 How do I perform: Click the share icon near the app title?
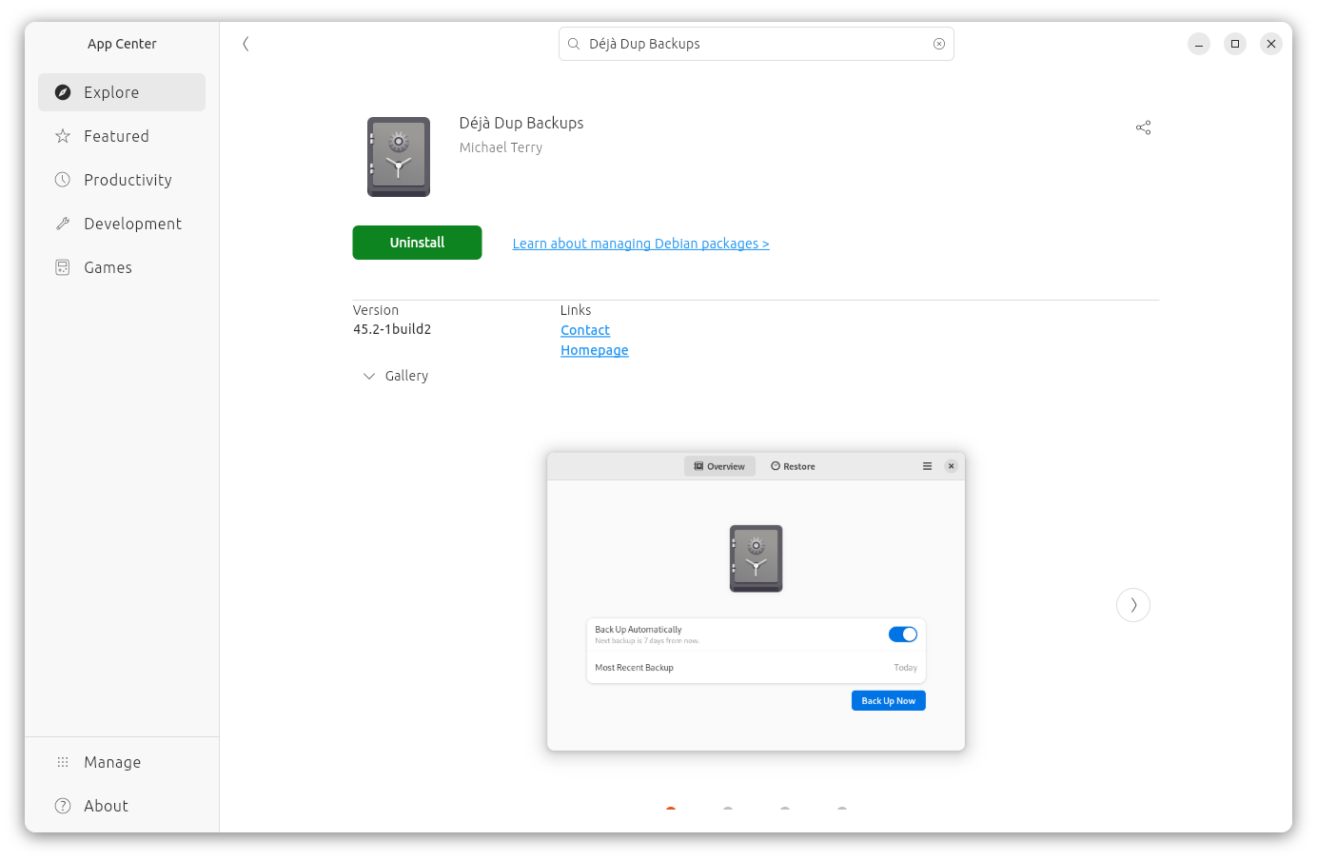click(x=1143, y=127)
